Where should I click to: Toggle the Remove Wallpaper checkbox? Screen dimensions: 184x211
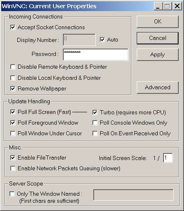[13, 88]
